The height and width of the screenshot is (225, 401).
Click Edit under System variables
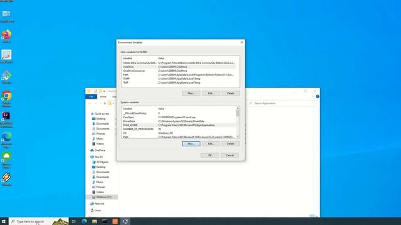pos(211,144)
